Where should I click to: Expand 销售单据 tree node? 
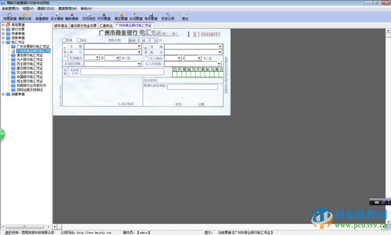3,94
